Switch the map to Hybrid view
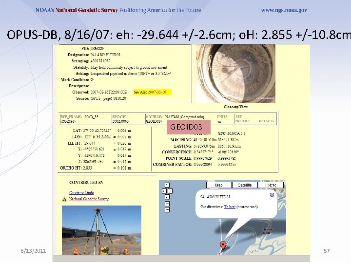Screen dimensions: 351x263 click(x=271, y=185)
